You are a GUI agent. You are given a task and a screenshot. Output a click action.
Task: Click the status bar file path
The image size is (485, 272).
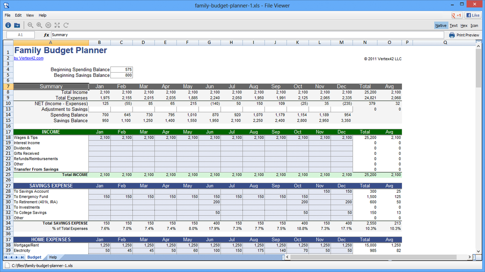point(42,265)
